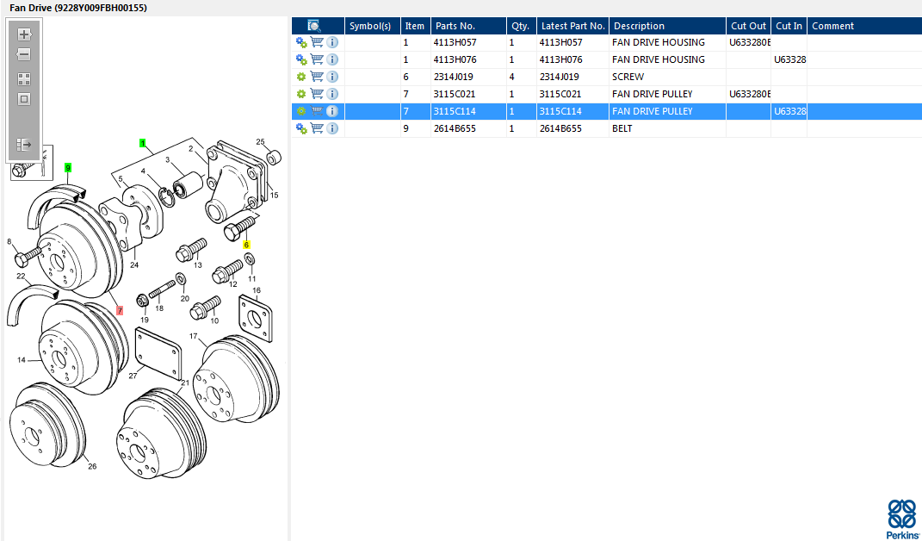This screenshot has height=541, width=922.
Task: Click callout 14 on the diagram
Action: pos(22,360)
